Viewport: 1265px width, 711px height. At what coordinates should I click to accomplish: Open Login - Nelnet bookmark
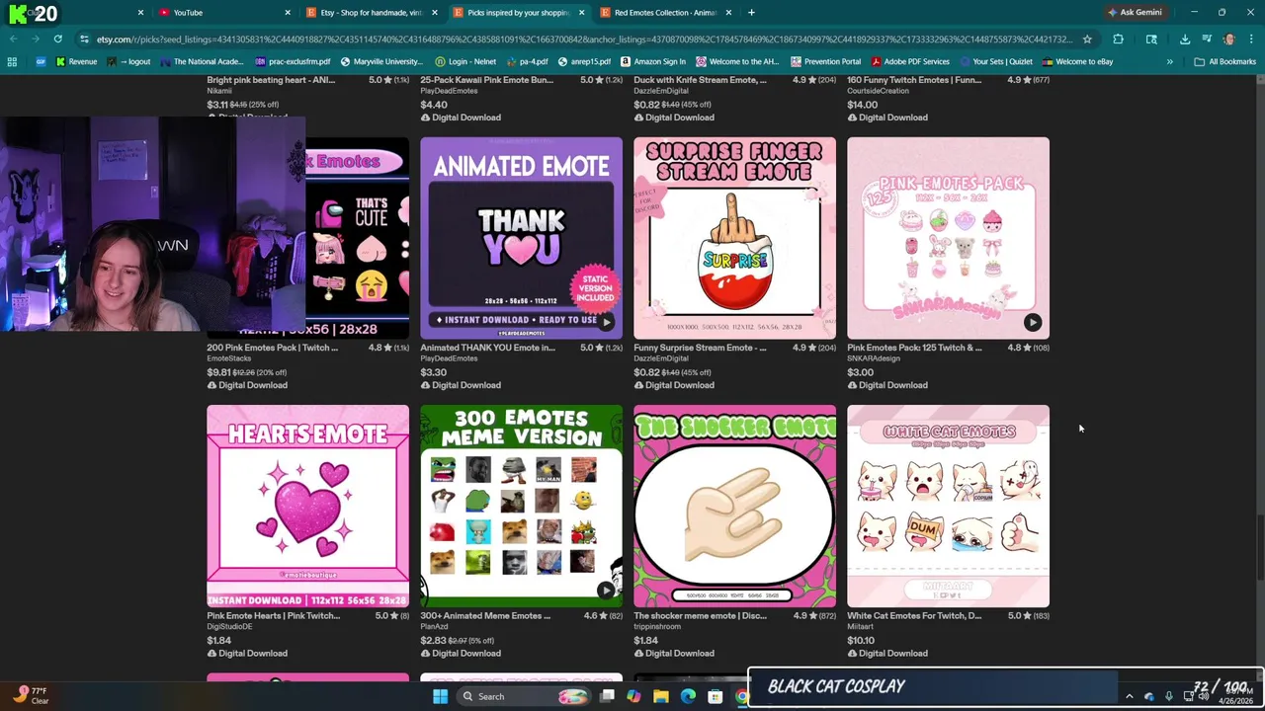point(464,61)
